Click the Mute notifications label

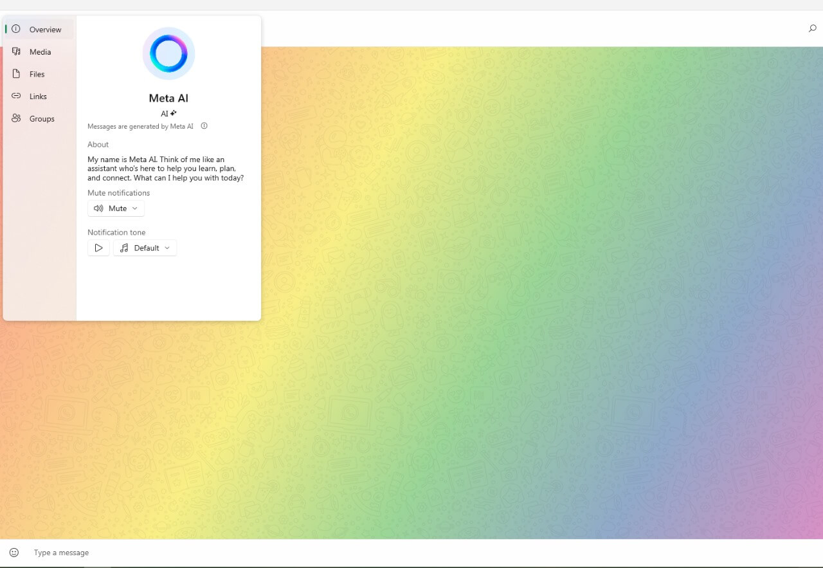point(118,193)
